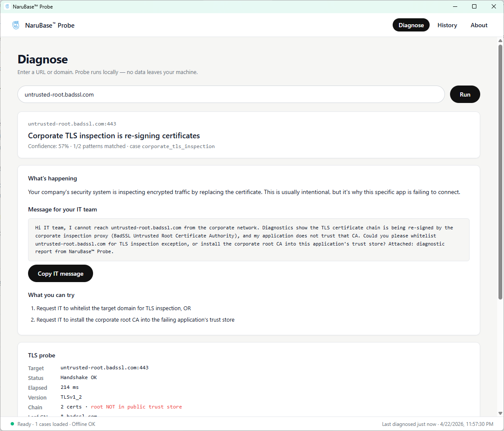Click the scrollbar up arrow

(500, 40)
